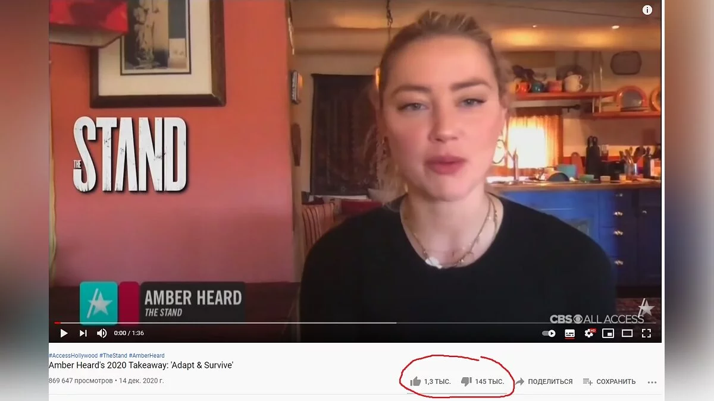Image resolution: width=714 pixels, height=401 pixels.
Task: Mute the video volume
Action: point(102,333)
